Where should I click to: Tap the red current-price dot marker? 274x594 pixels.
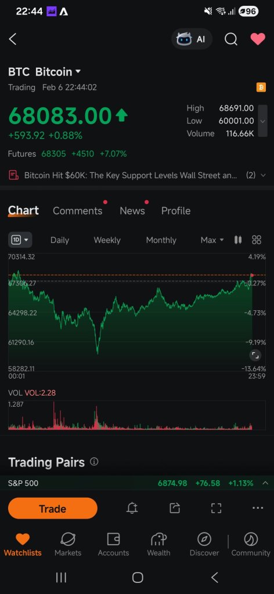click(252, 275)
